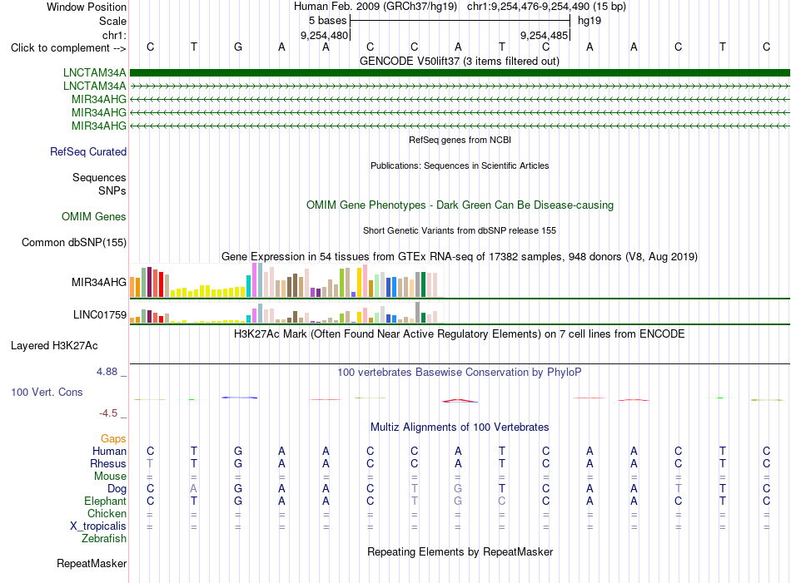This screenshot has height=583, width=791.
Task: Click the Gaps label in the alignment track
Action: [x=113, y=439]
